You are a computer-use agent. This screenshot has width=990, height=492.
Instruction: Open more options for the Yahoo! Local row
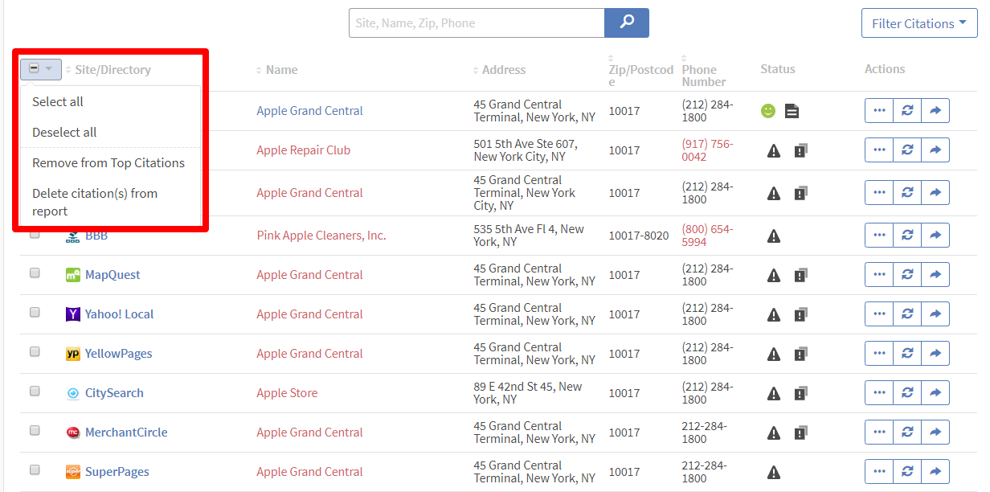click(x=879, y=314)
